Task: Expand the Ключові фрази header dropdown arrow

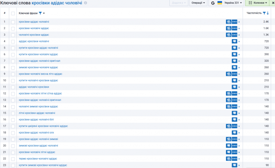Action: 44,13
